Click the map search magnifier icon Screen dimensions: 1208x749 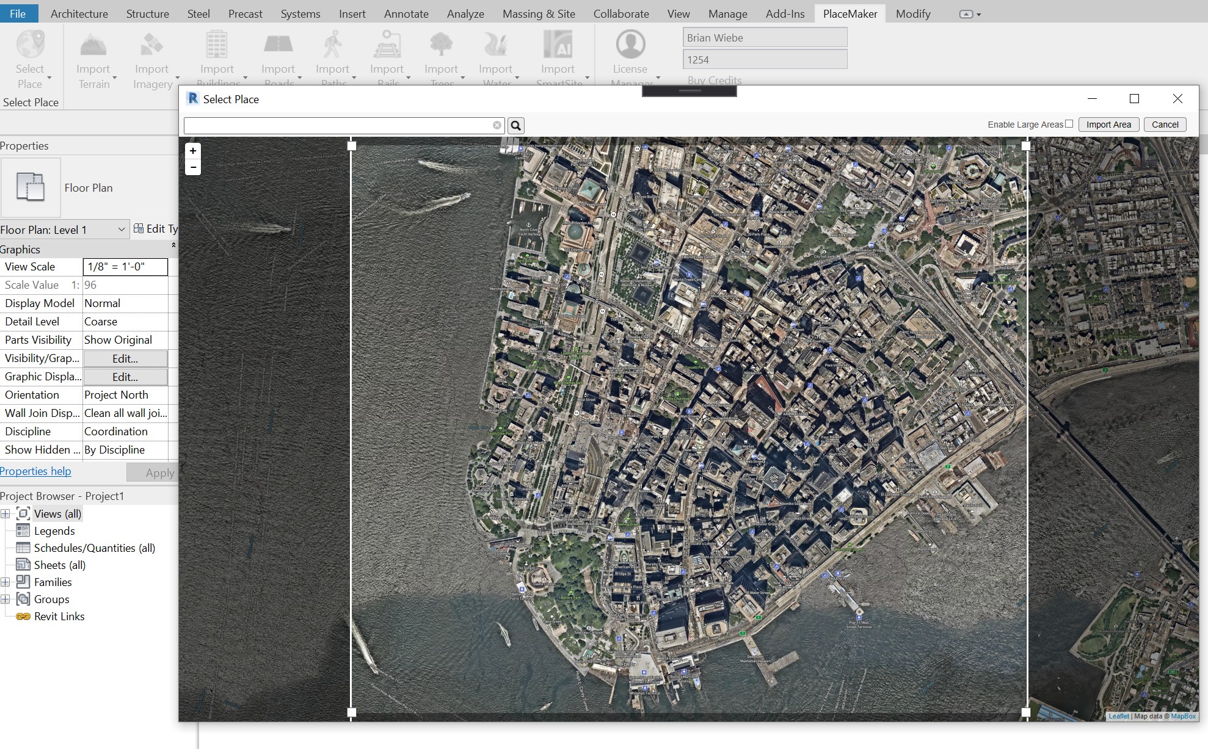tap(516, 126)
